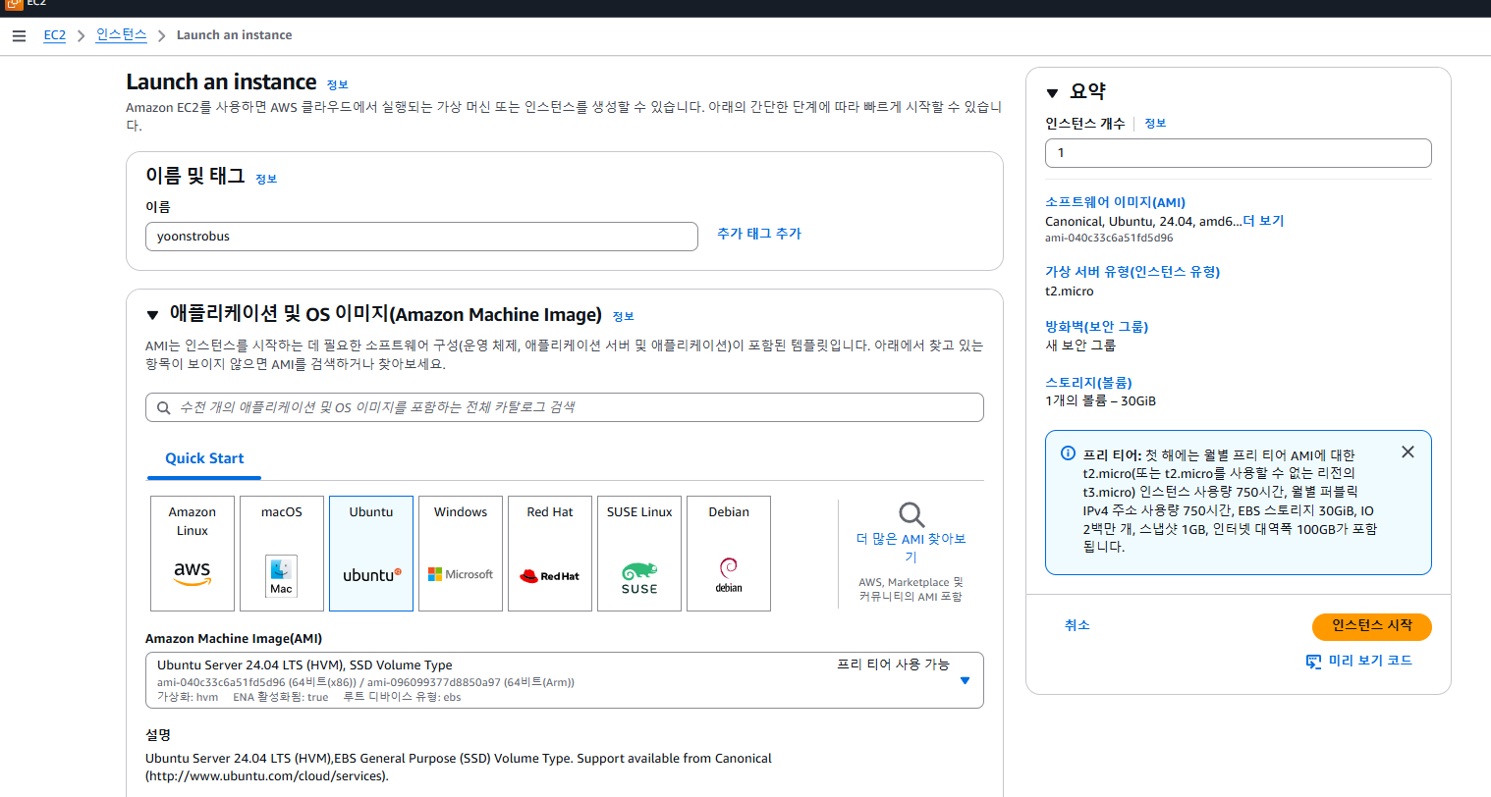Click 스토리지(볼륨) summary link
This screenshot has width=1491, height=797.
(1088, 383)
